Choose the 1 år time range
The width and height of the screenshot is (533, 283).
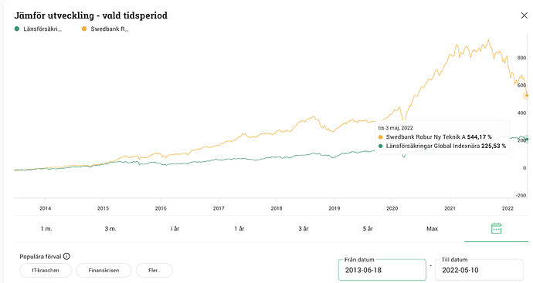(239, 229)
